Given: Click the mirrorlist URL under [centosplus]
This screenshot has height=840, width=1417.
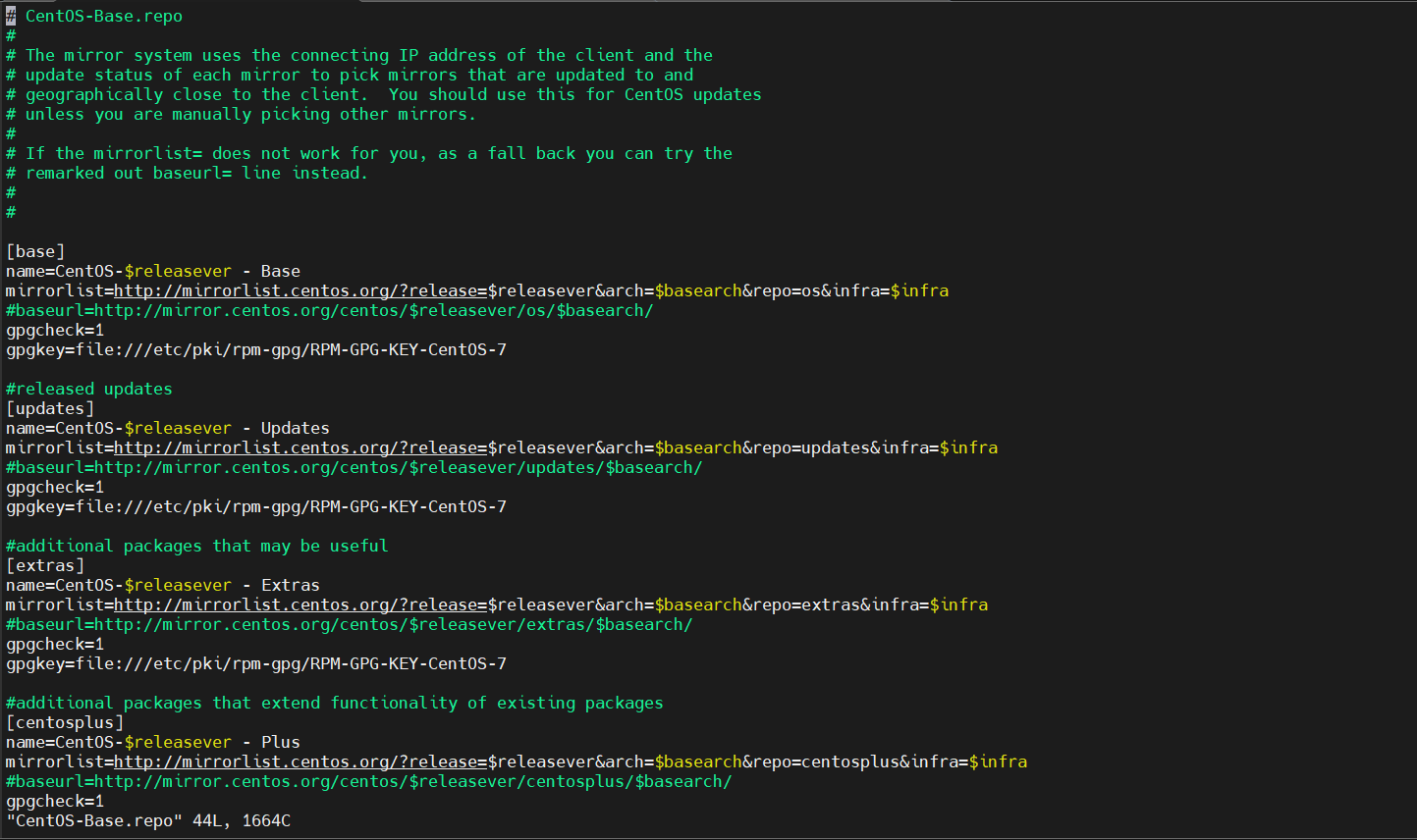Looking at the screenshot, I should coord(300,761).
